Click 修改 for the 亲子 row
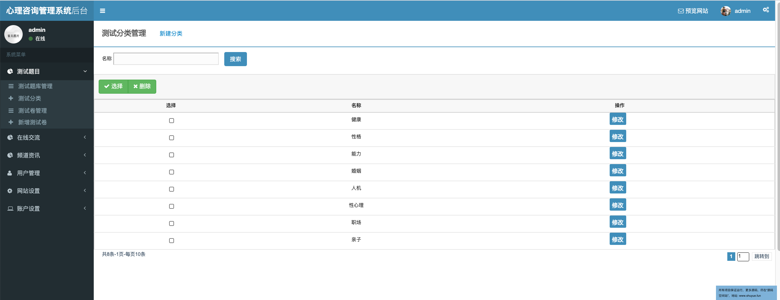Viewport: 780px width, 300px height. coord(618,239)
